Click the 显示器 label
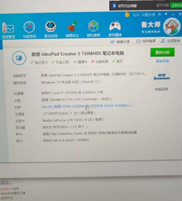Viewport: 182px width, 201px height. [20, 128]
